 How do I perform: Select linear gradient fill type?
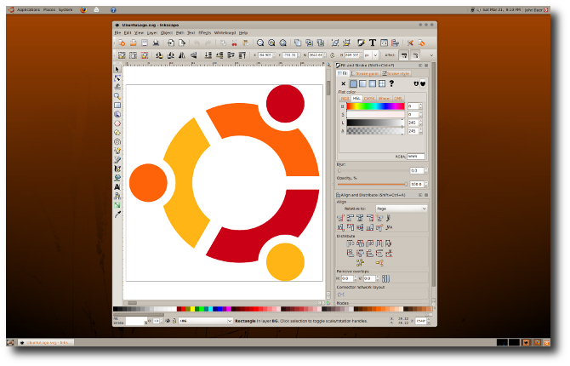click(362, 83)
